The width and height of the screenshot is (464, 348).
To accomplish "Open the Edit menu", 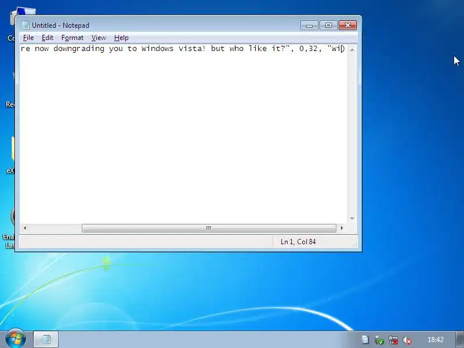I will (x=48, y=38).
